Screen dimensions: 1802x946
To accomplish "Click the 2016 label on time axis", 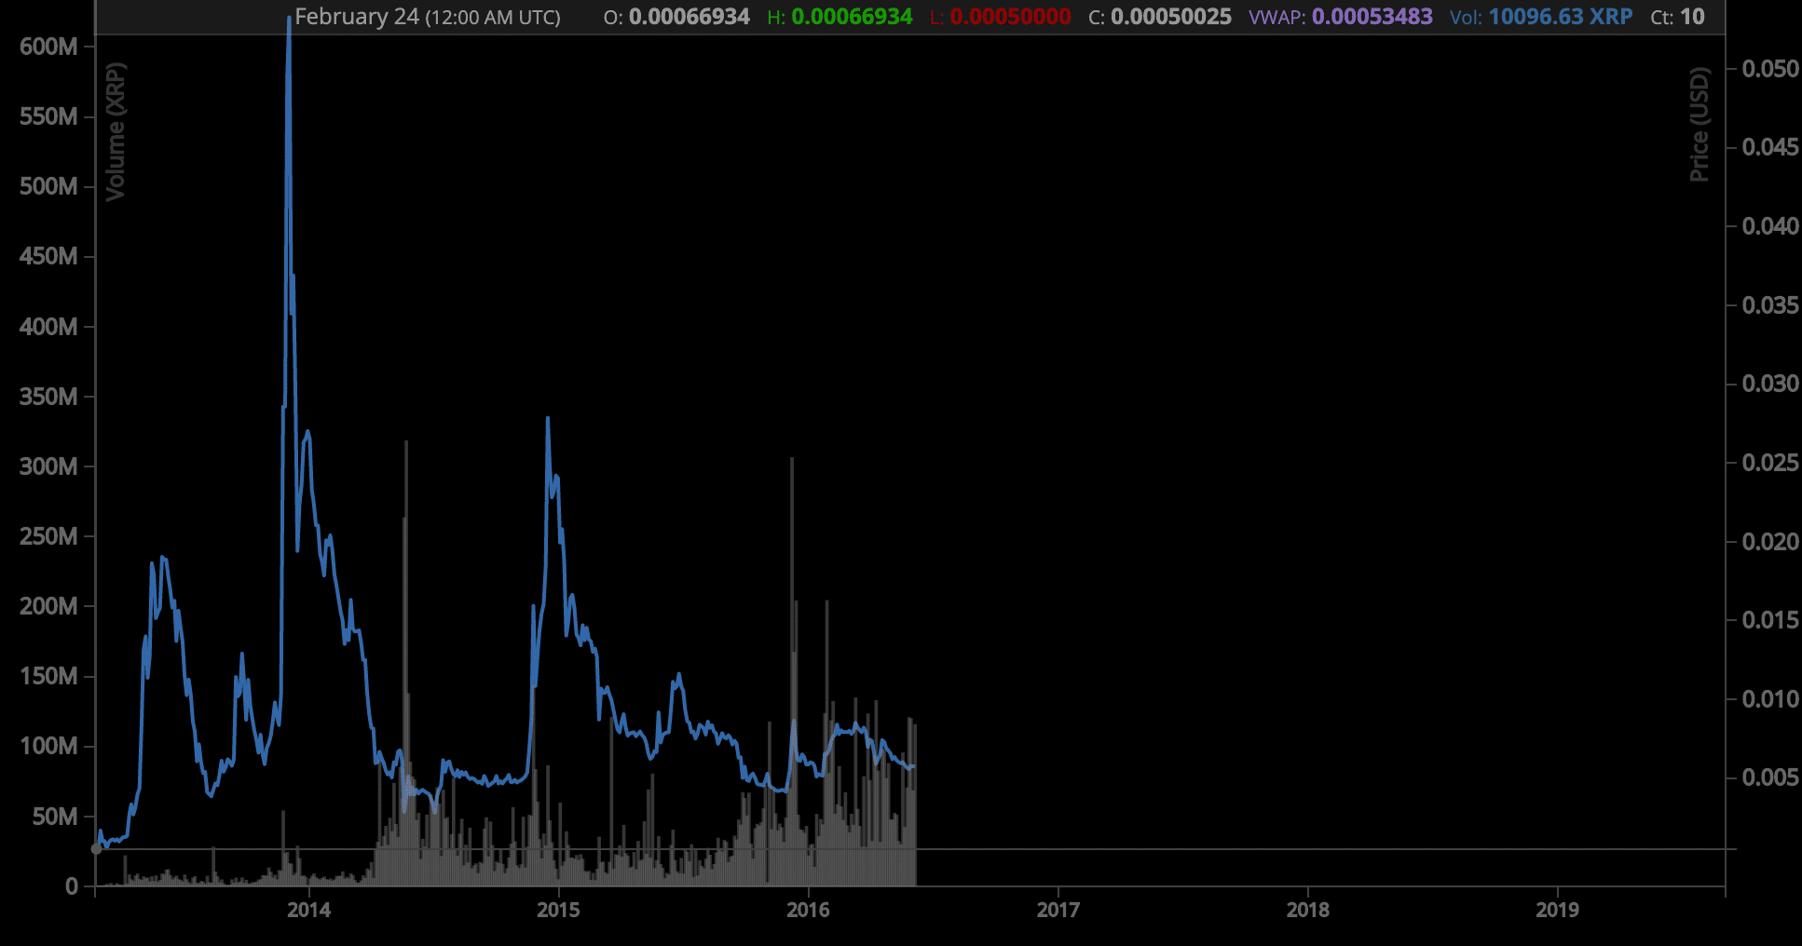I will click(808, 910).
